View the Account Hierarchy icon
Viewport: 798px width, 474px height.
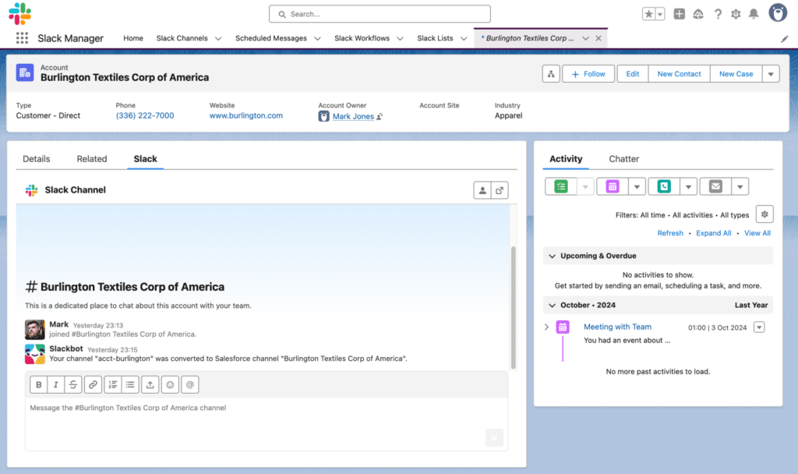tap(551, 74)
